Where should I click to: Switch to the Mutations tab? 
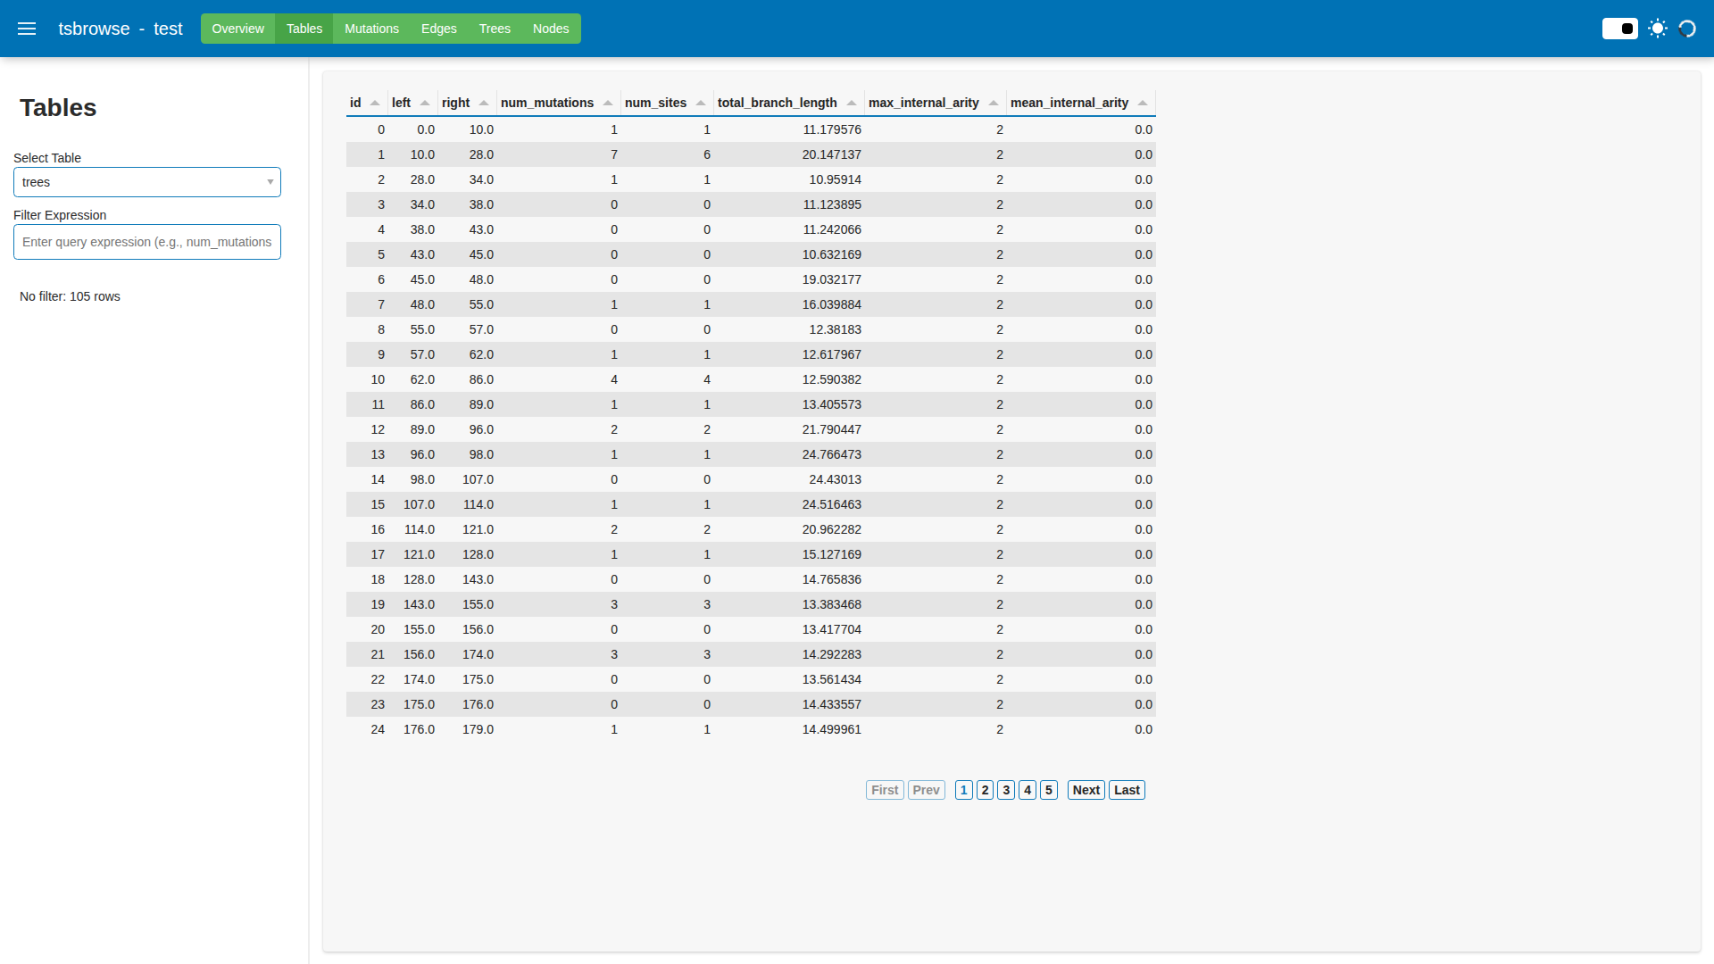point(371,29)
